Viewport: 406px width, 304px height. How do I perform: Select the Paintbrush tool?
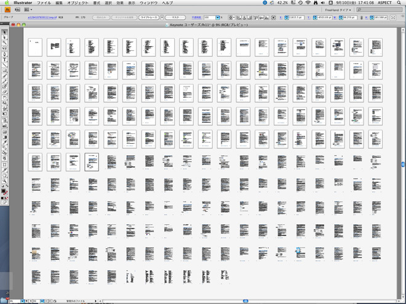pos(4,76)
